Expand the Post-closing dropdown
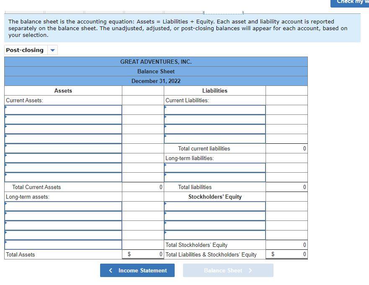 click(52, 50)
